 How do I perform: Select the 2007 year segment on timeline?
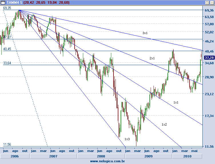53,156
